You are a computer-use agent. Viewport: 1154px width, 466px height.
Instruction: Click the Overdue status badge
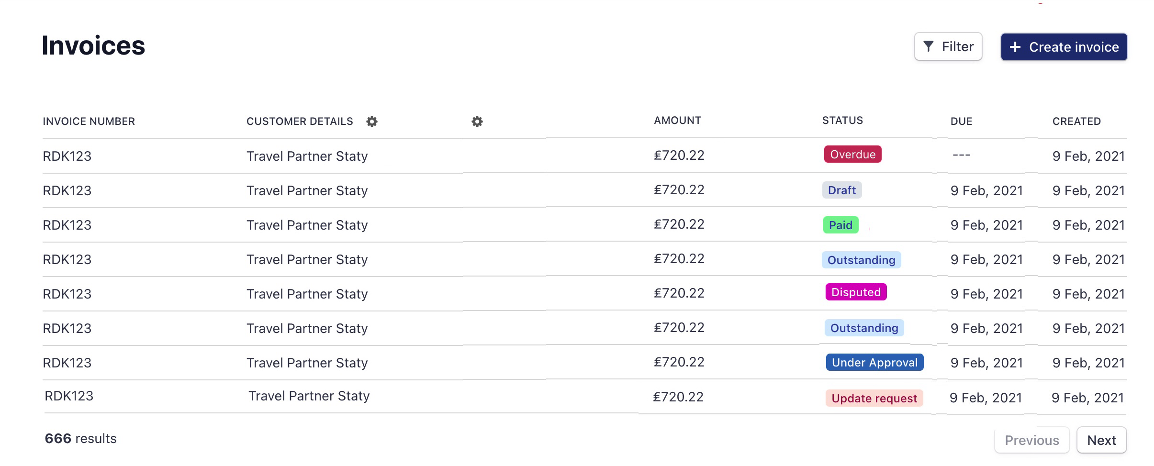(x=852, y=155)
